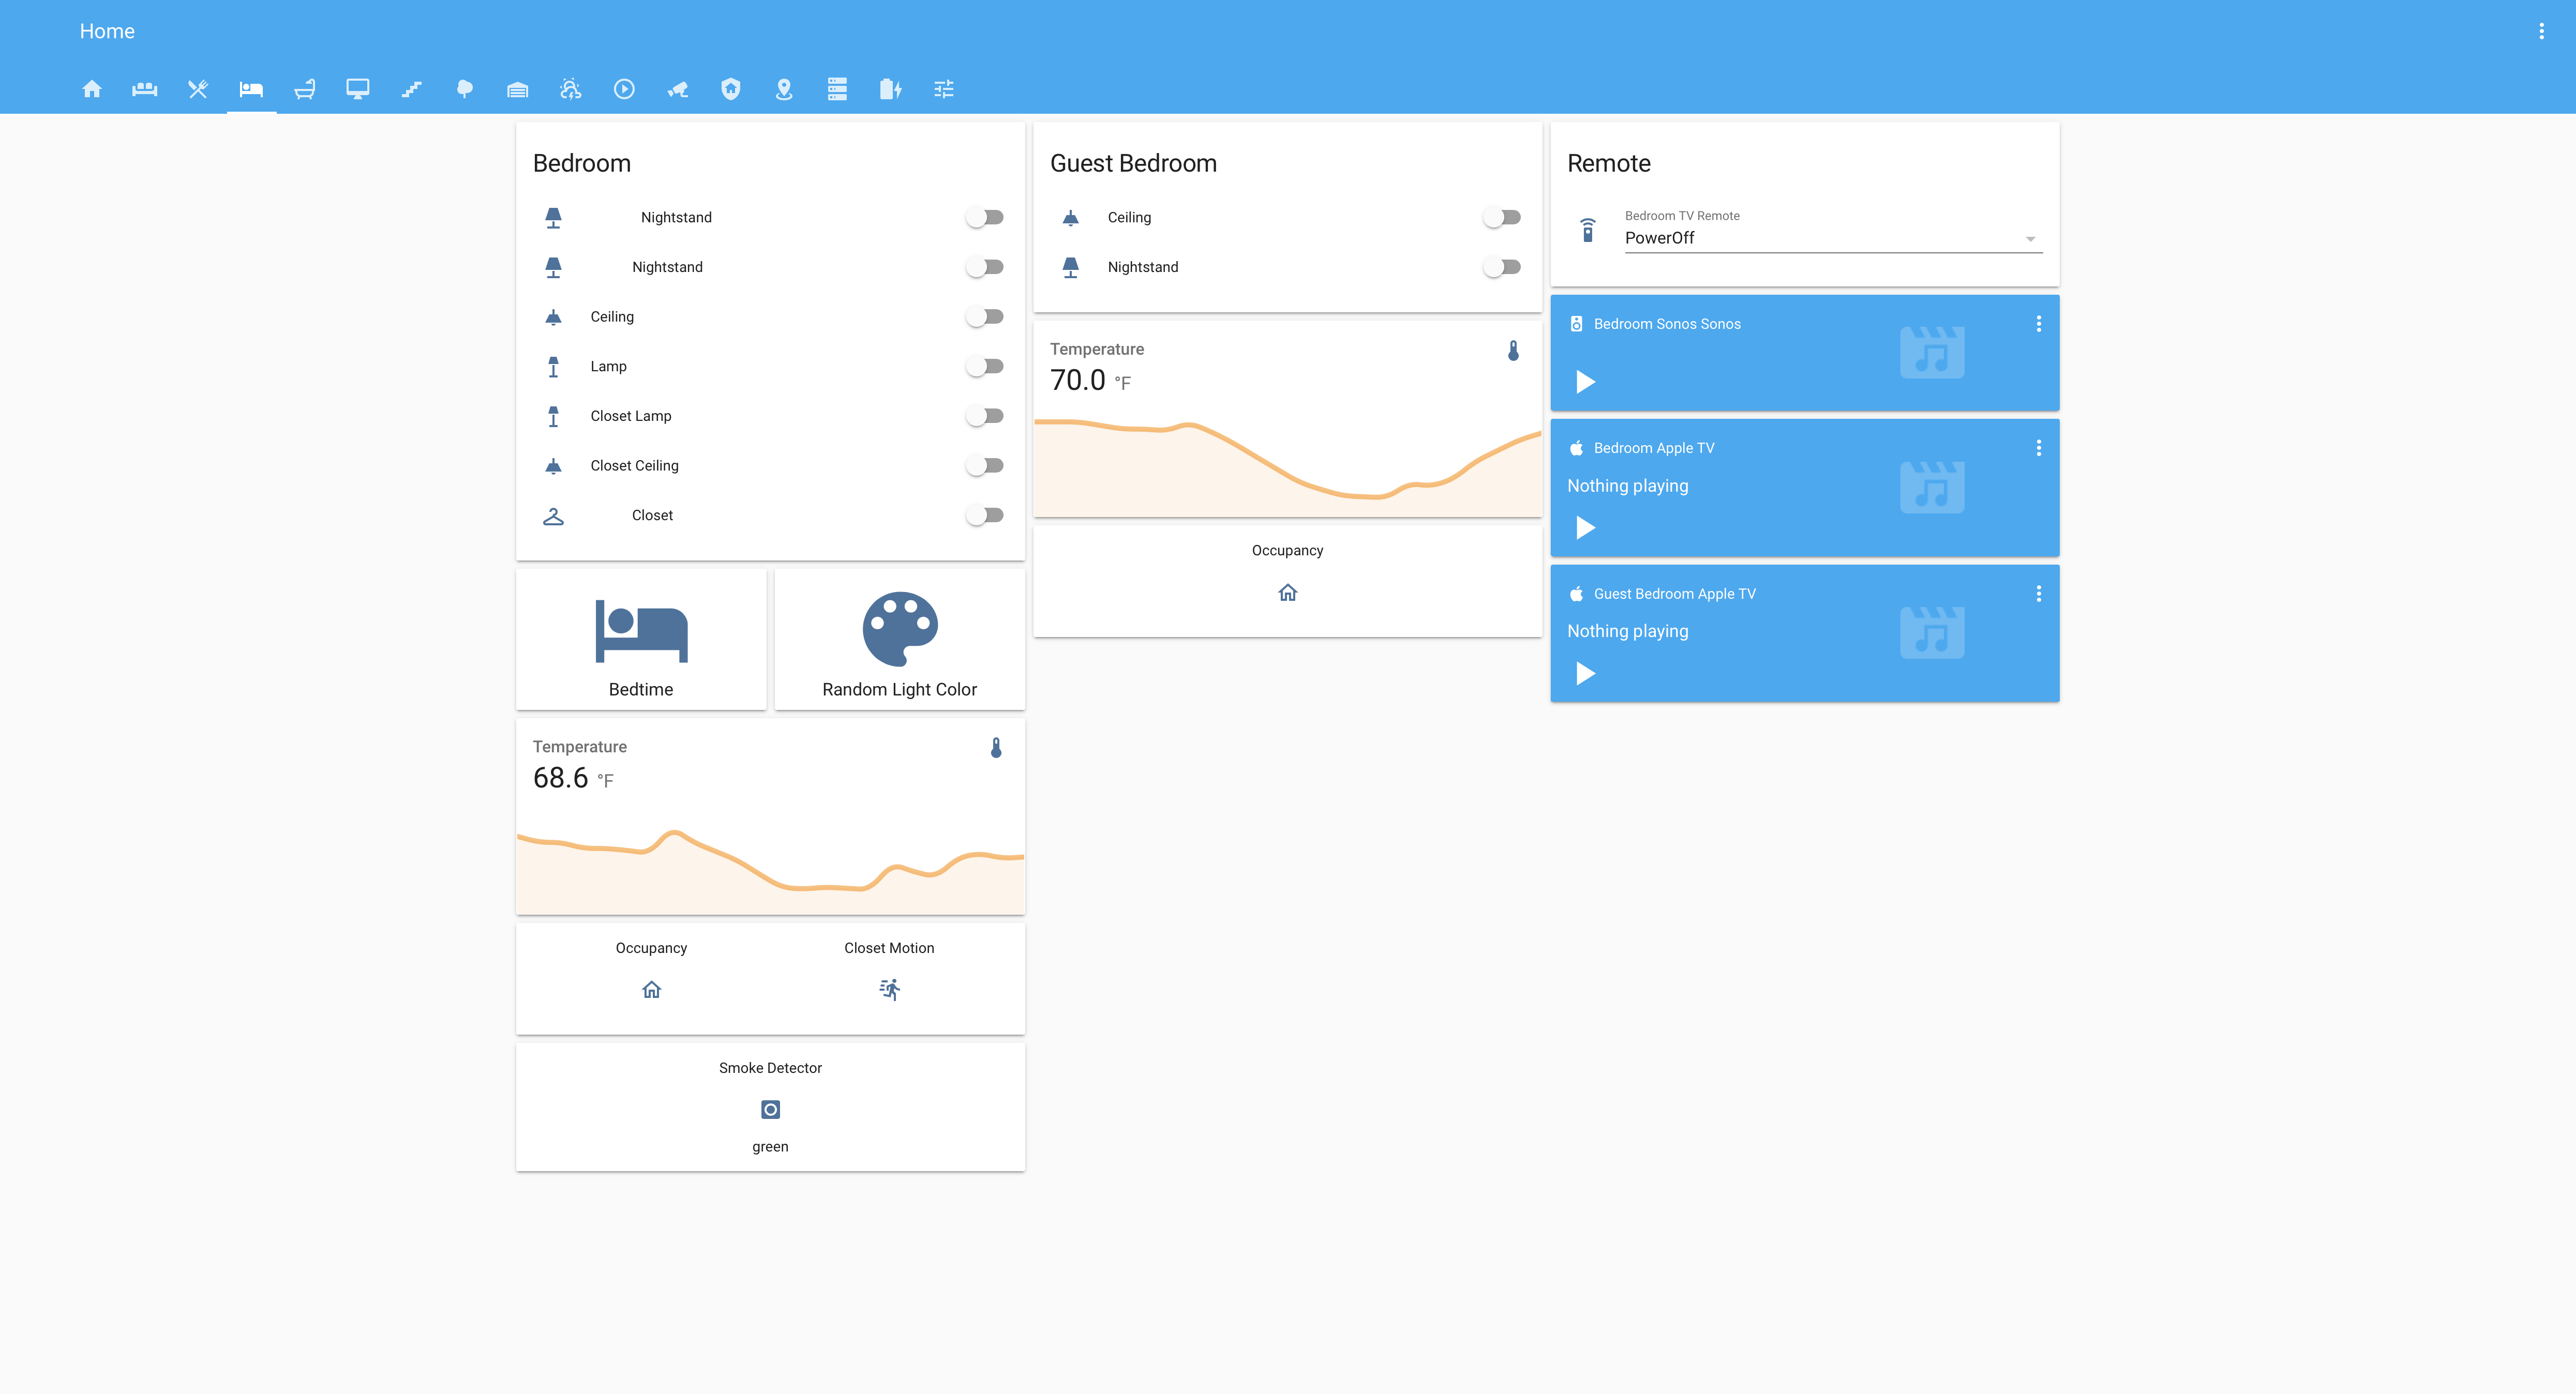This screenshot has height=1394, width=2576.
Task: Open the top-right overflow menu
Action: 2541,31
